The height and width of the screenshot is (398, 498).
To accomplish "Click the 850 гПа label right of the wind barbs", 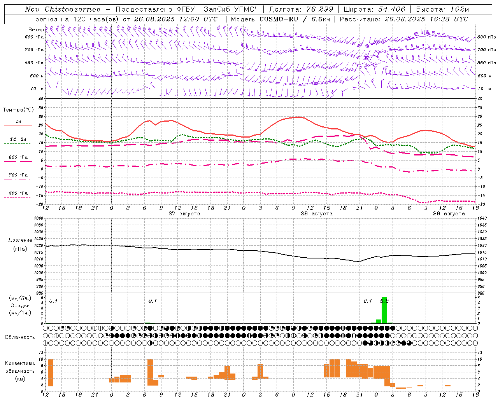I will pyautogui.click(x=487, y=63).
